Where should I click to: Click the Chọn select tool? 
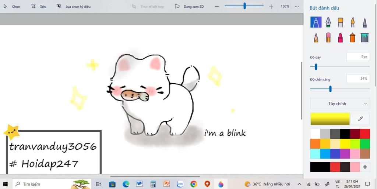pyautogui.click(x=12, y=7)
